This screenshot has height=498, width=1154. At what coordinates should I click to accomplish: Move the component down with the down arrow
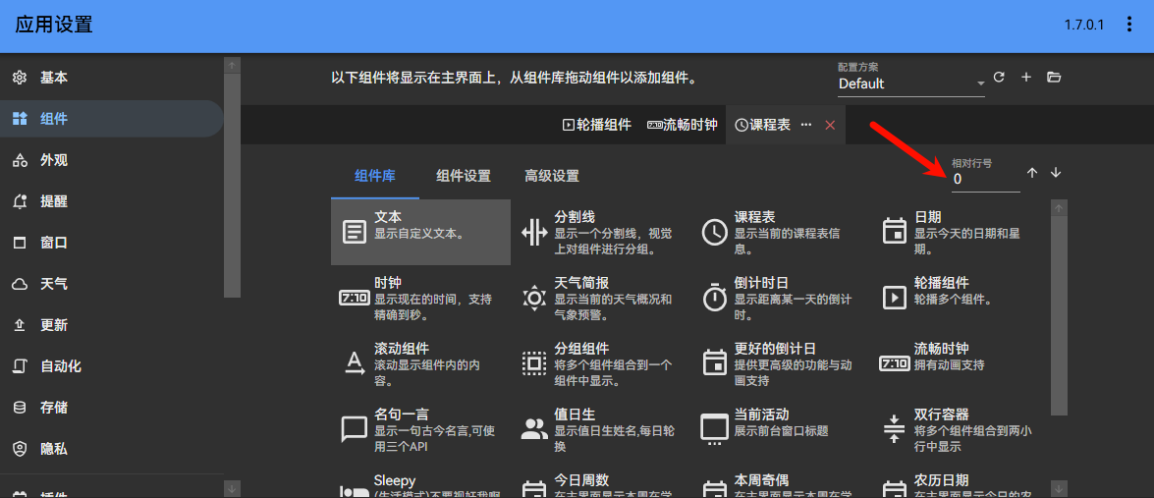click(1056, 173)
